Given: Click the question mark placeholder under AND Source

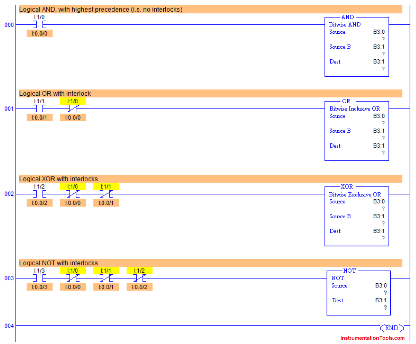Looking at the screenshot, I should coord(383,39).
